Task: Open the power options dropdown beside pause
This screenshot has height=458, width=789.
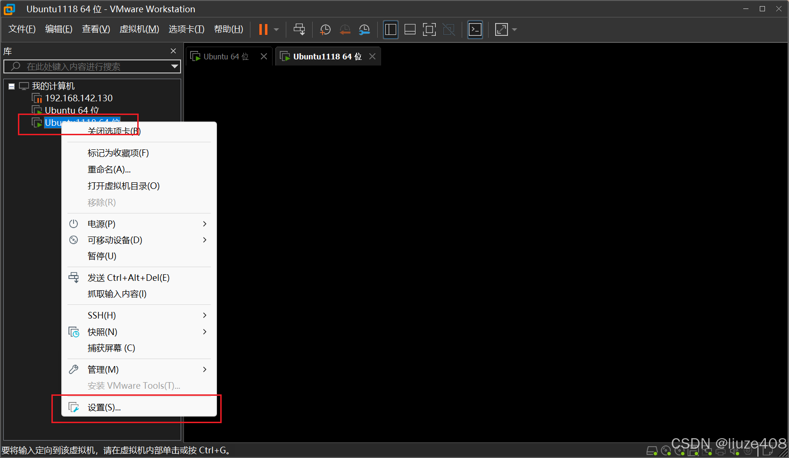Action: [276, 30]
